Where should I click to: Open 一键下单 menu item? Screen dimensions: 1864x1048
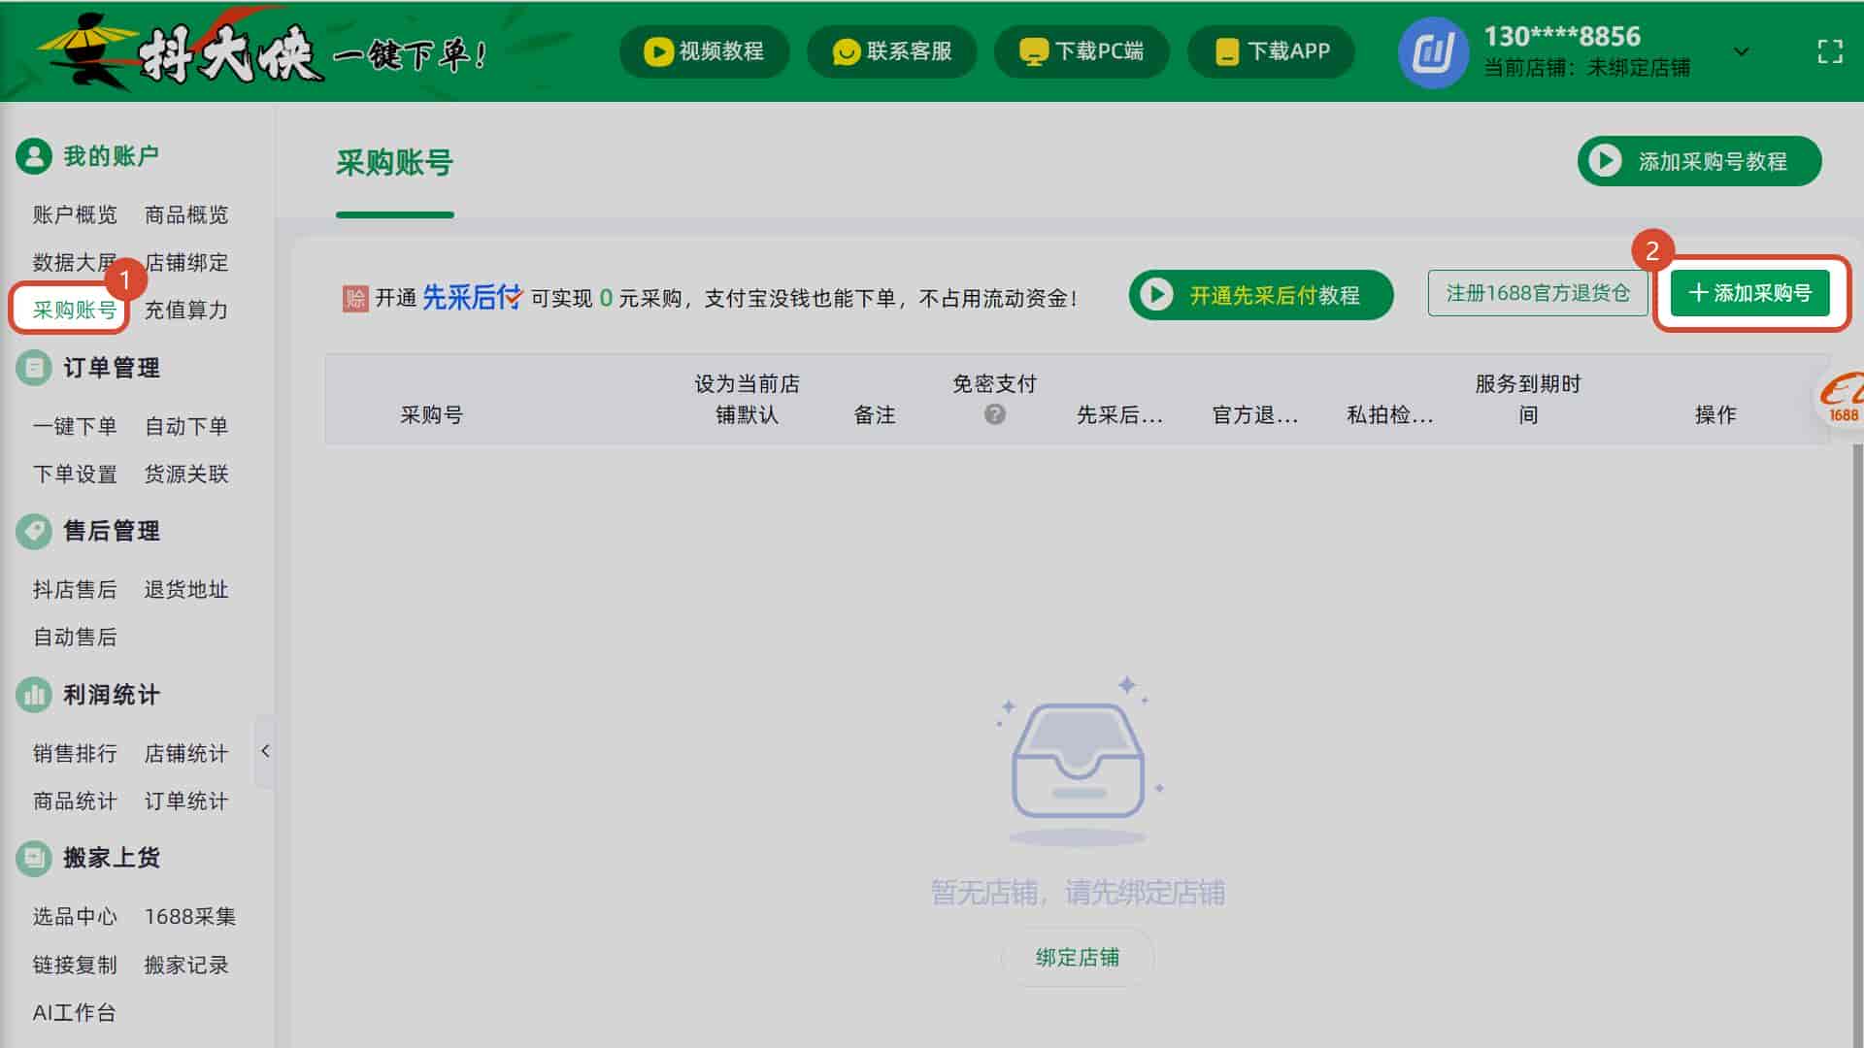[x=75, y=426]
